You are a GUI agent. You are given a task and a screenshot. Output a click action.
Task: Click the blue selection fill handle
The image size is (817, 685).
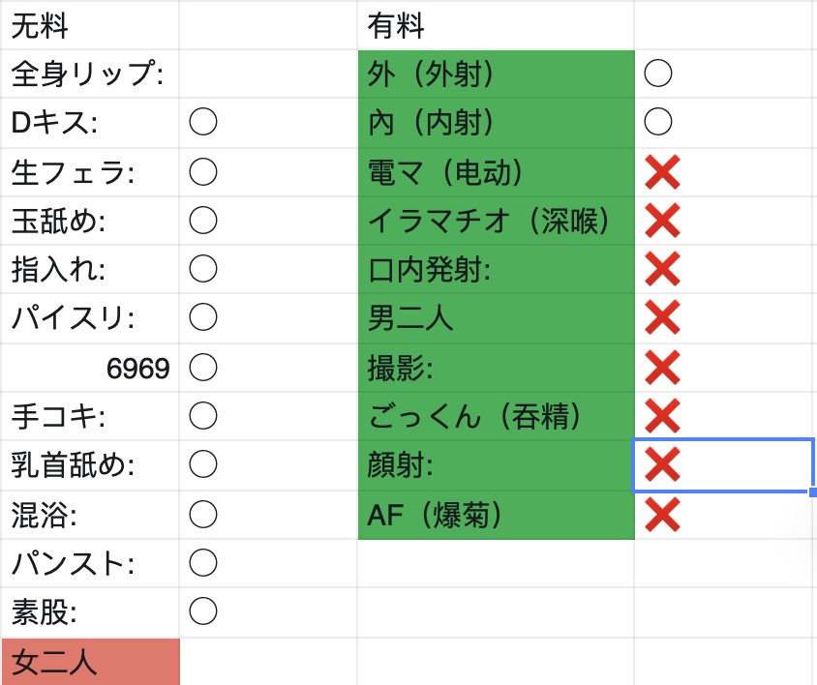[x=812, y=491]
